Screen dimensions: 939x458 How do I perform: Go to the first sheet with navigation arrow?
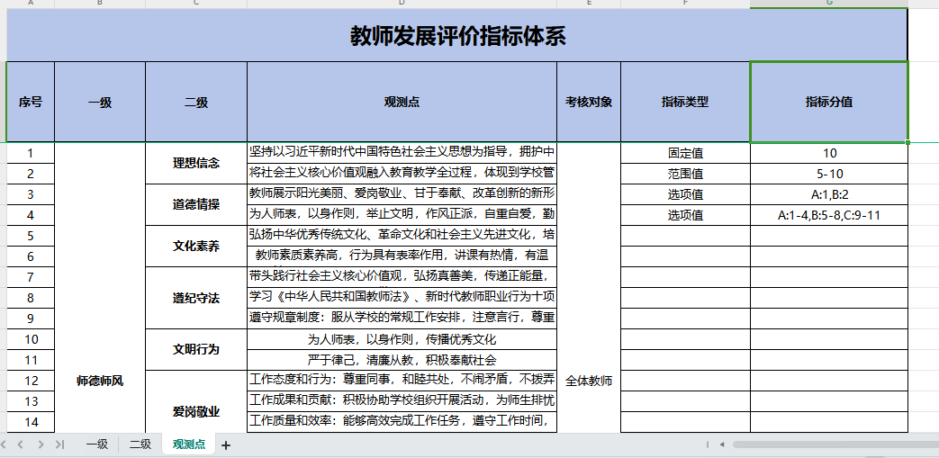click(x=5, y=445)
